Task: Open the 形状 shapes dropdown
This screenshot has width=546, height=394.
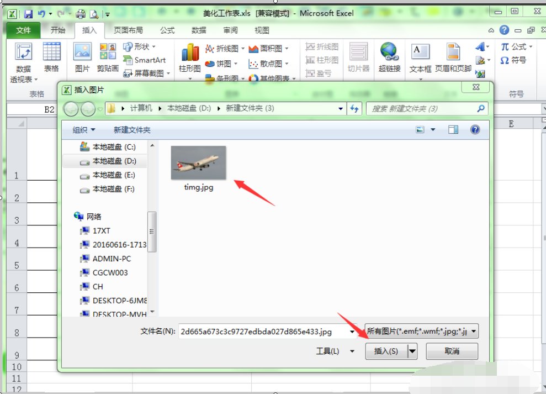Action: [142, 46]
